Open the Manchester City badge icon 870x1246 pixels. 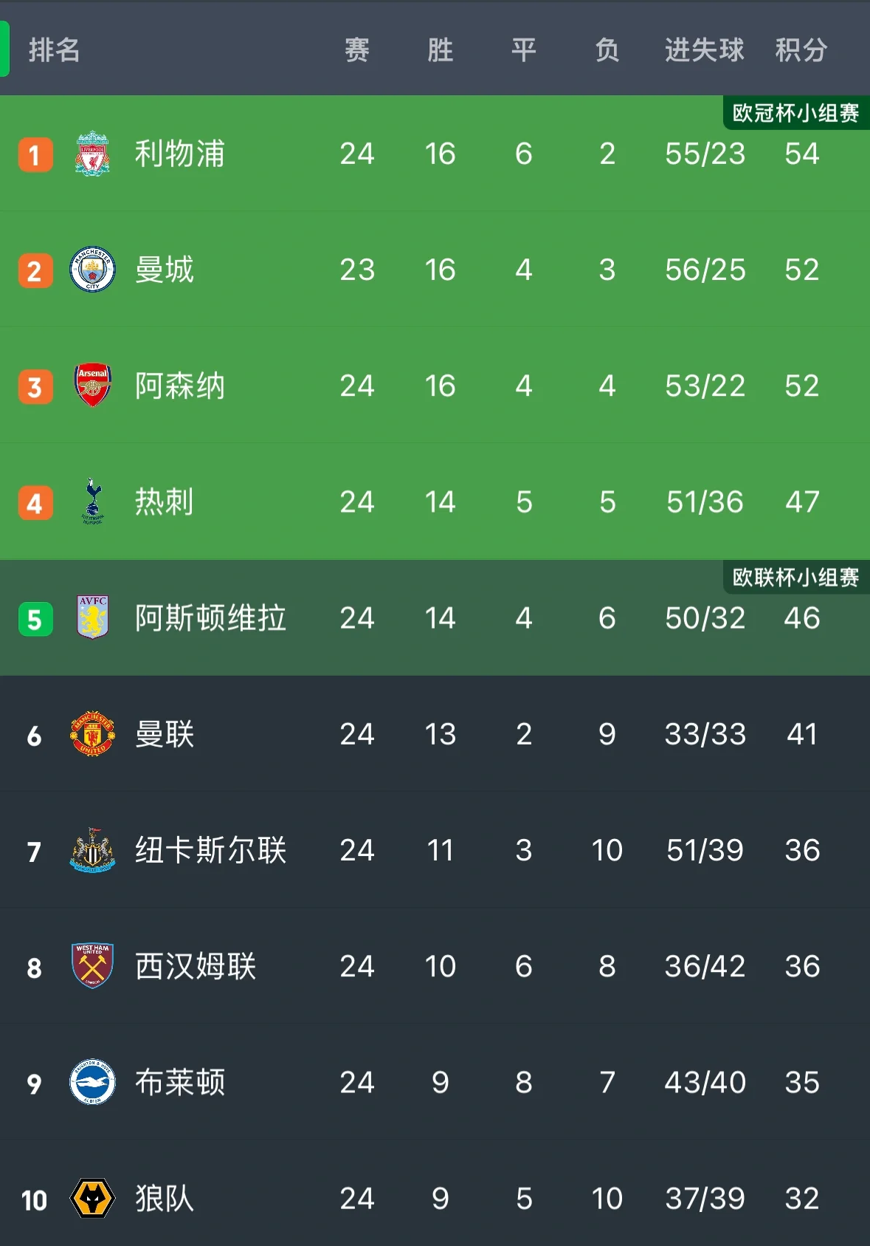[92, 270]
